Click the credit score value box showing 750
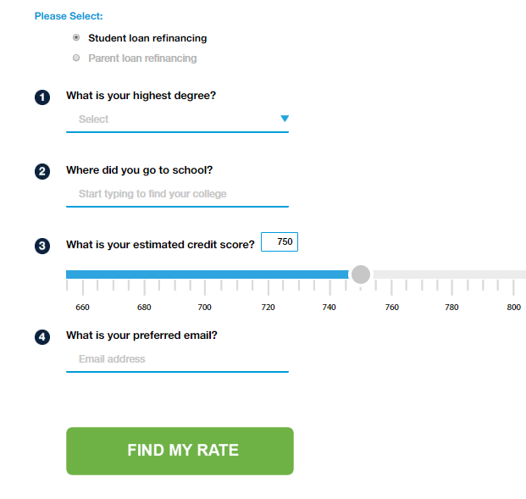Image resolution: width=526 pixels, height=499 pixels. (280, 241)
